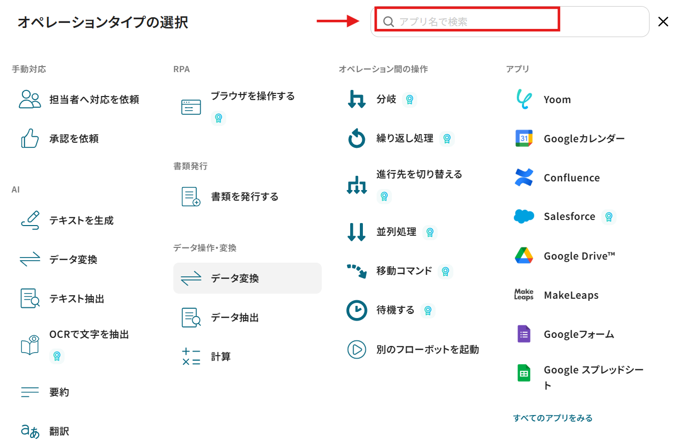Open the Salesforce cloud icon
Screen dimensions: 677x443
pyautogui.click(x=524, y=216)
